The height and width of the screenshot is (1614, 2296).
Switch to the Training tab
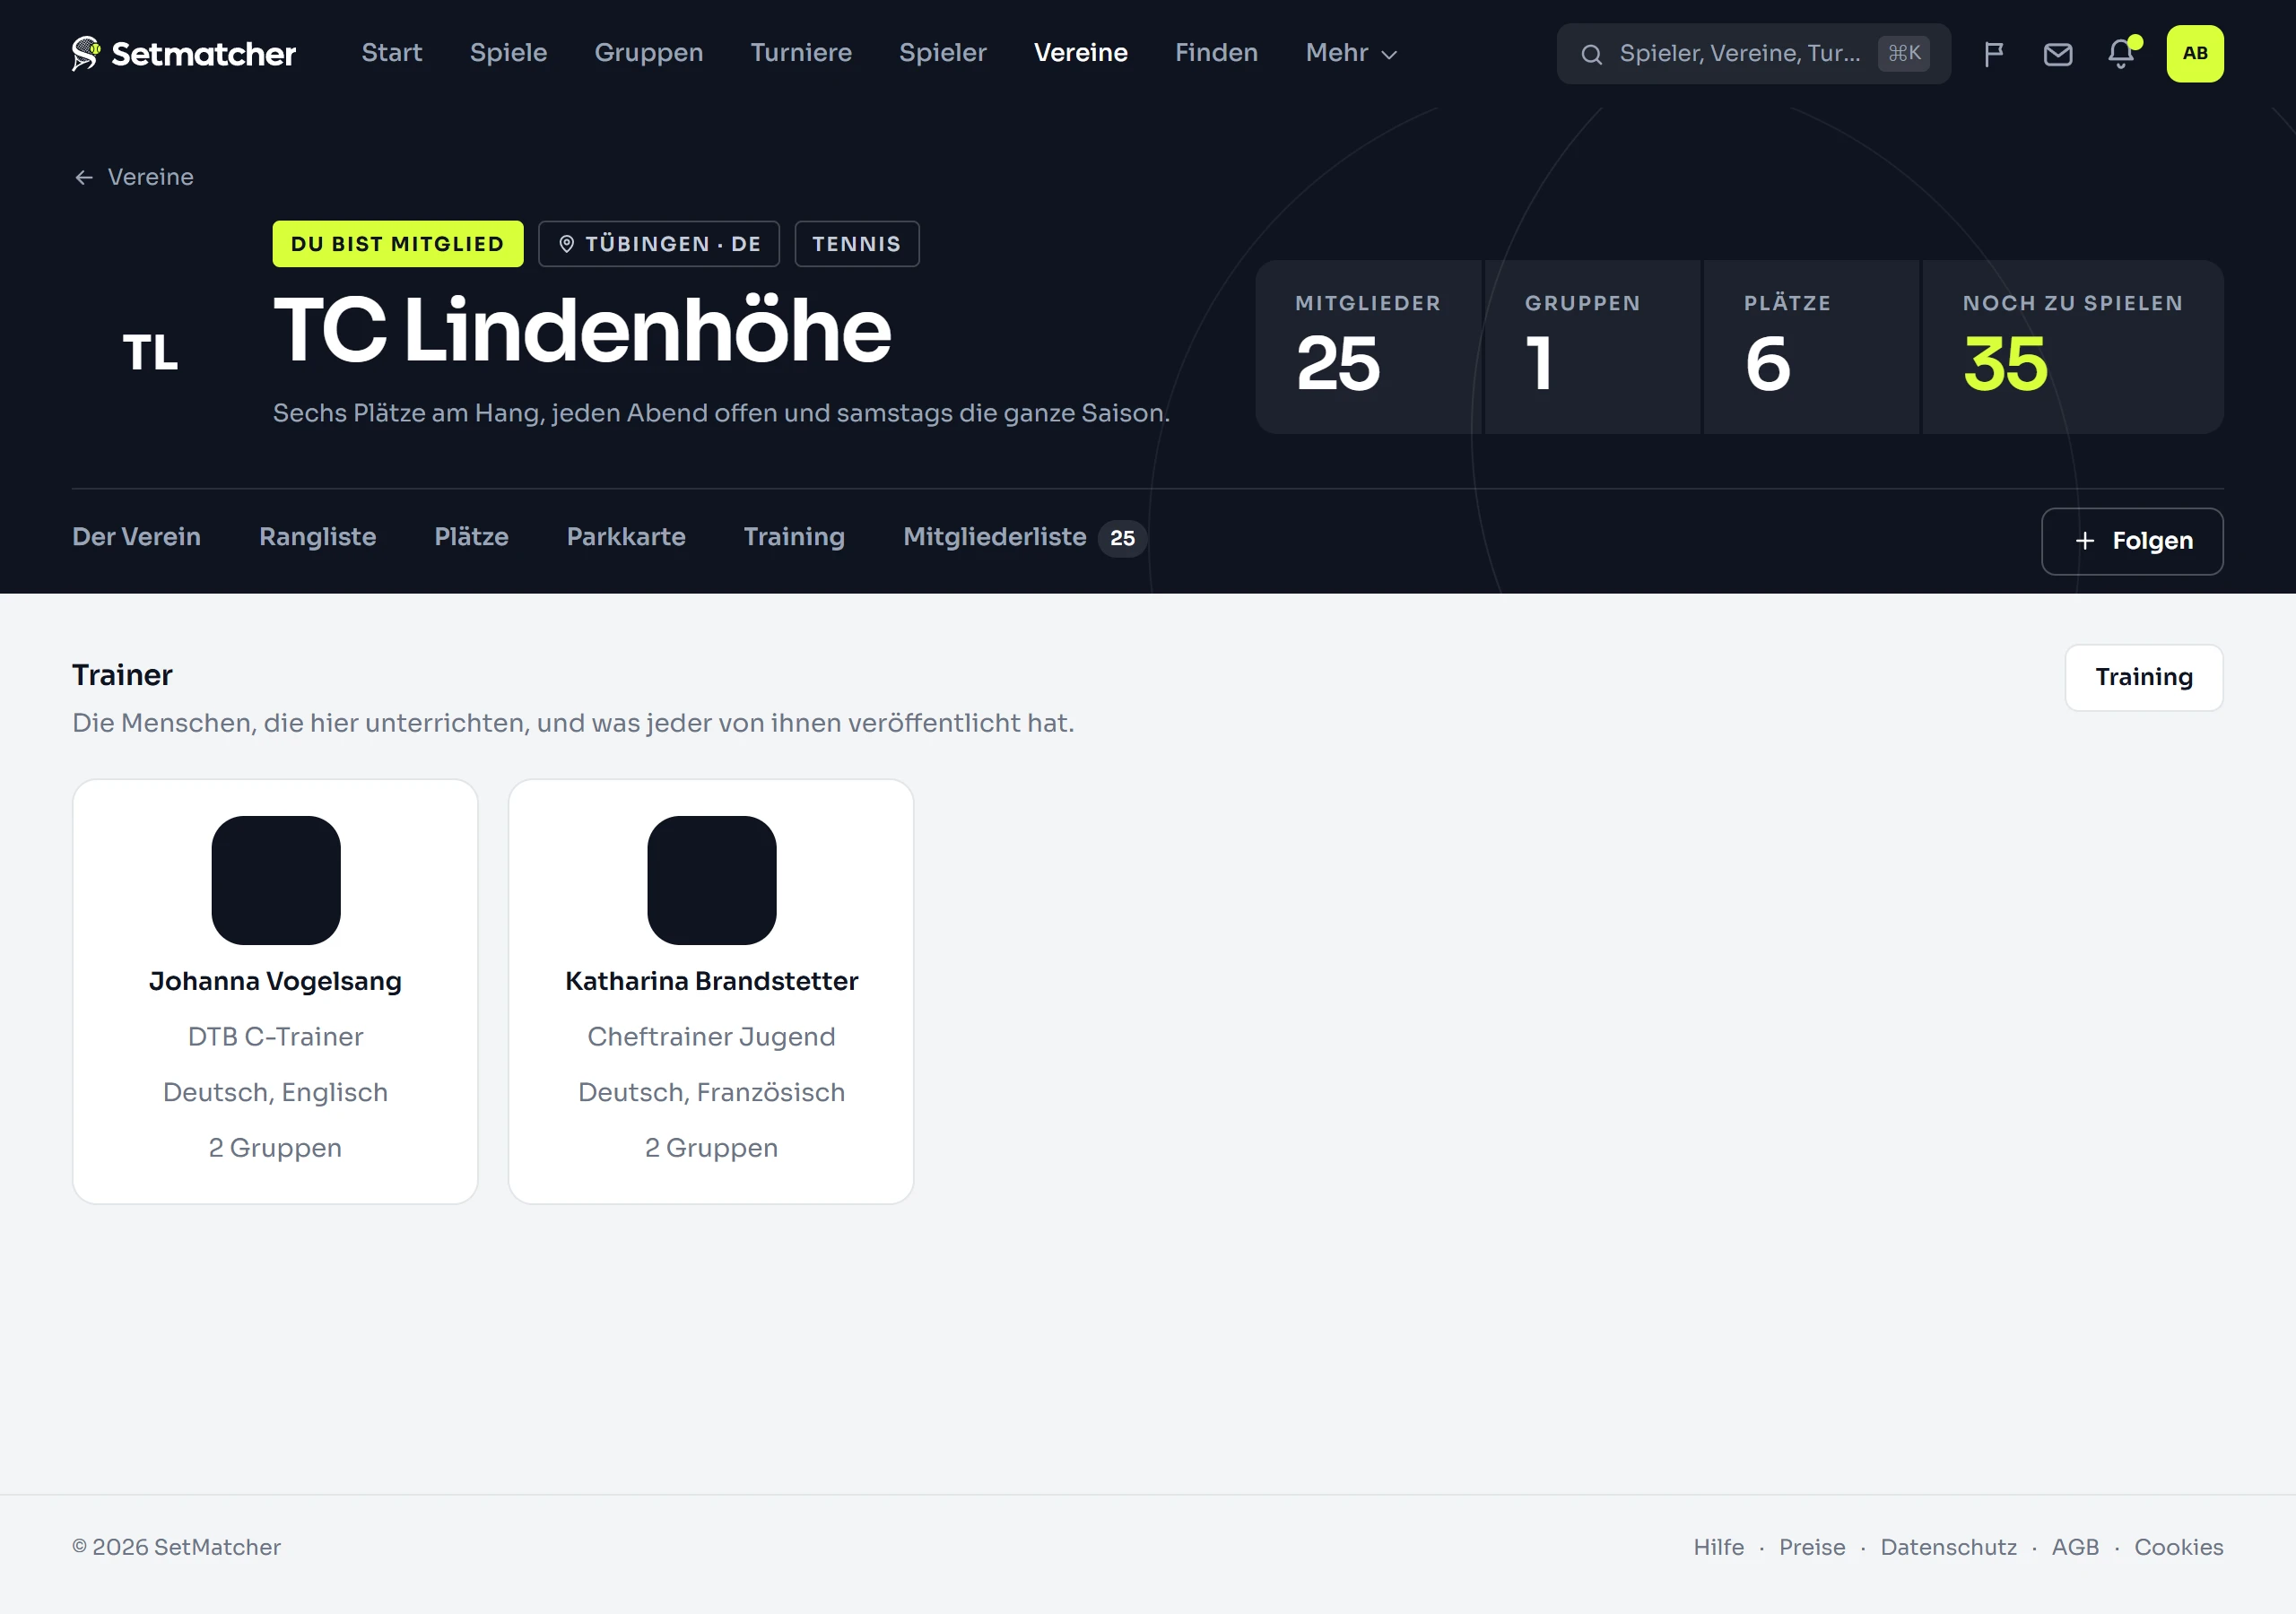pos(794,537)
